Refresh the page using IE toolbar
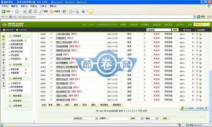This screenshot has width=212, height=127. click(30, 12)
